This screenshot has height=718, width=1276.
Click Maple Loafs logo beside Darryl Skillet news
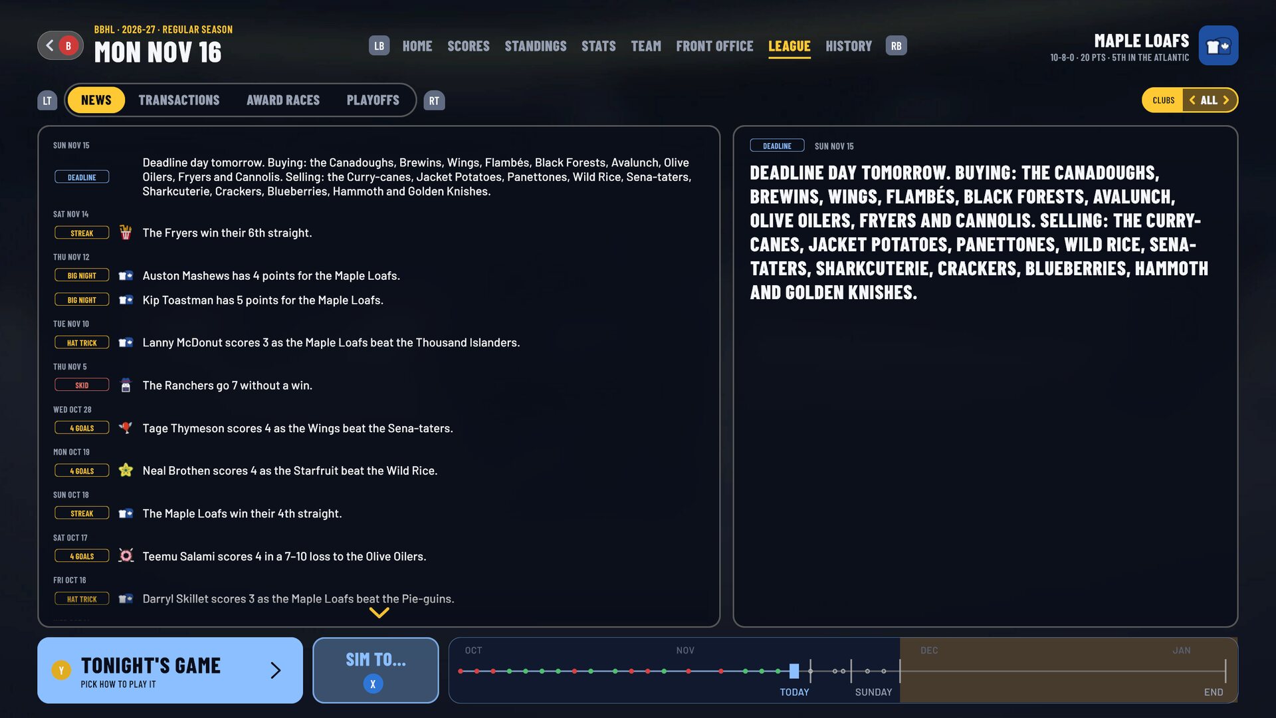tap(126, 599)
